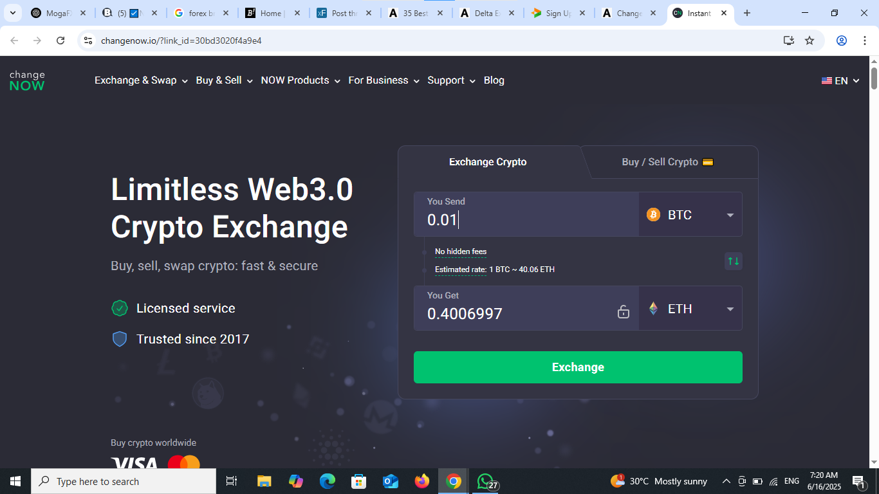
Task: Open the notification center icon
Action: (858, 481)
